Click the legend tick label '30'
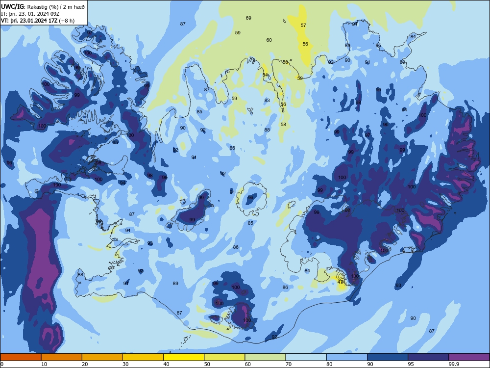Screen dimensions: 490x368 pos(125,364)
